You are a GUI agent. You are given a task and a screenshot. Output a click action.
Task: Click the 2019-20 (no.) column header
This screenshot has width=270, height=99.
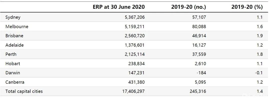pos(188,7)
